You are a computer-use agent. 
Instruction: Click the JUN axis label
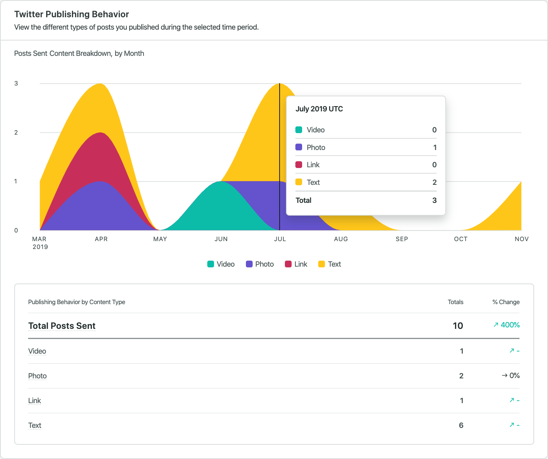(x=221, y=239)
